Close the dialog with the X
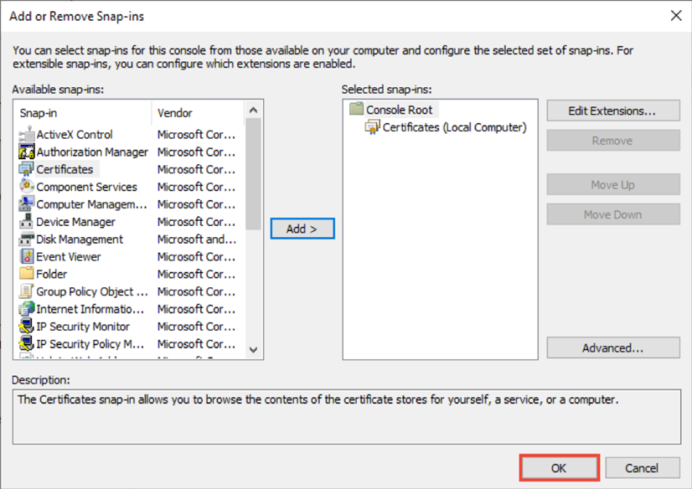Image resolution: width=692 pixels, height=489 pixels. 676,15
